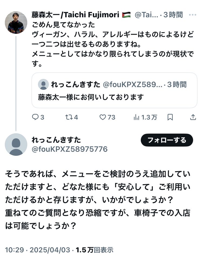The image size is (202, 258).
Task: Click the 藤森太一/Taichi Fujimori display name
Action: coord(76,15)
